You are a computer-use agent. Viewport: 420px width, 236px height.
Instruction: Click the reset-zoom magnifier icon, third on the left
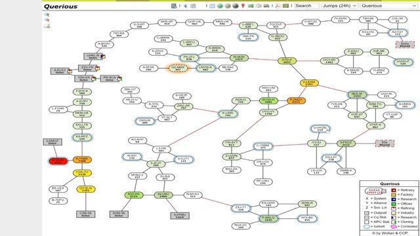(47, 26)
